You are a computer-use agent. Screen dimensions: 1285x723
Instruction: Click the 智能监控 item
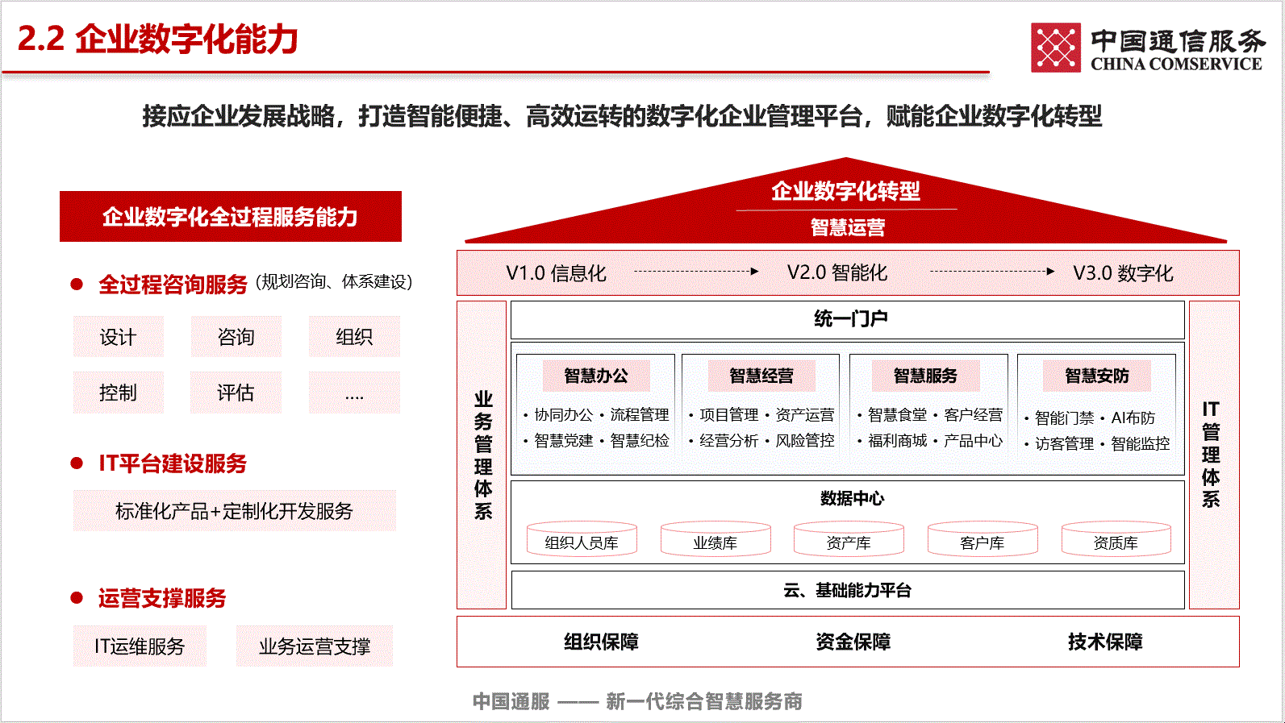[1141, 443]
